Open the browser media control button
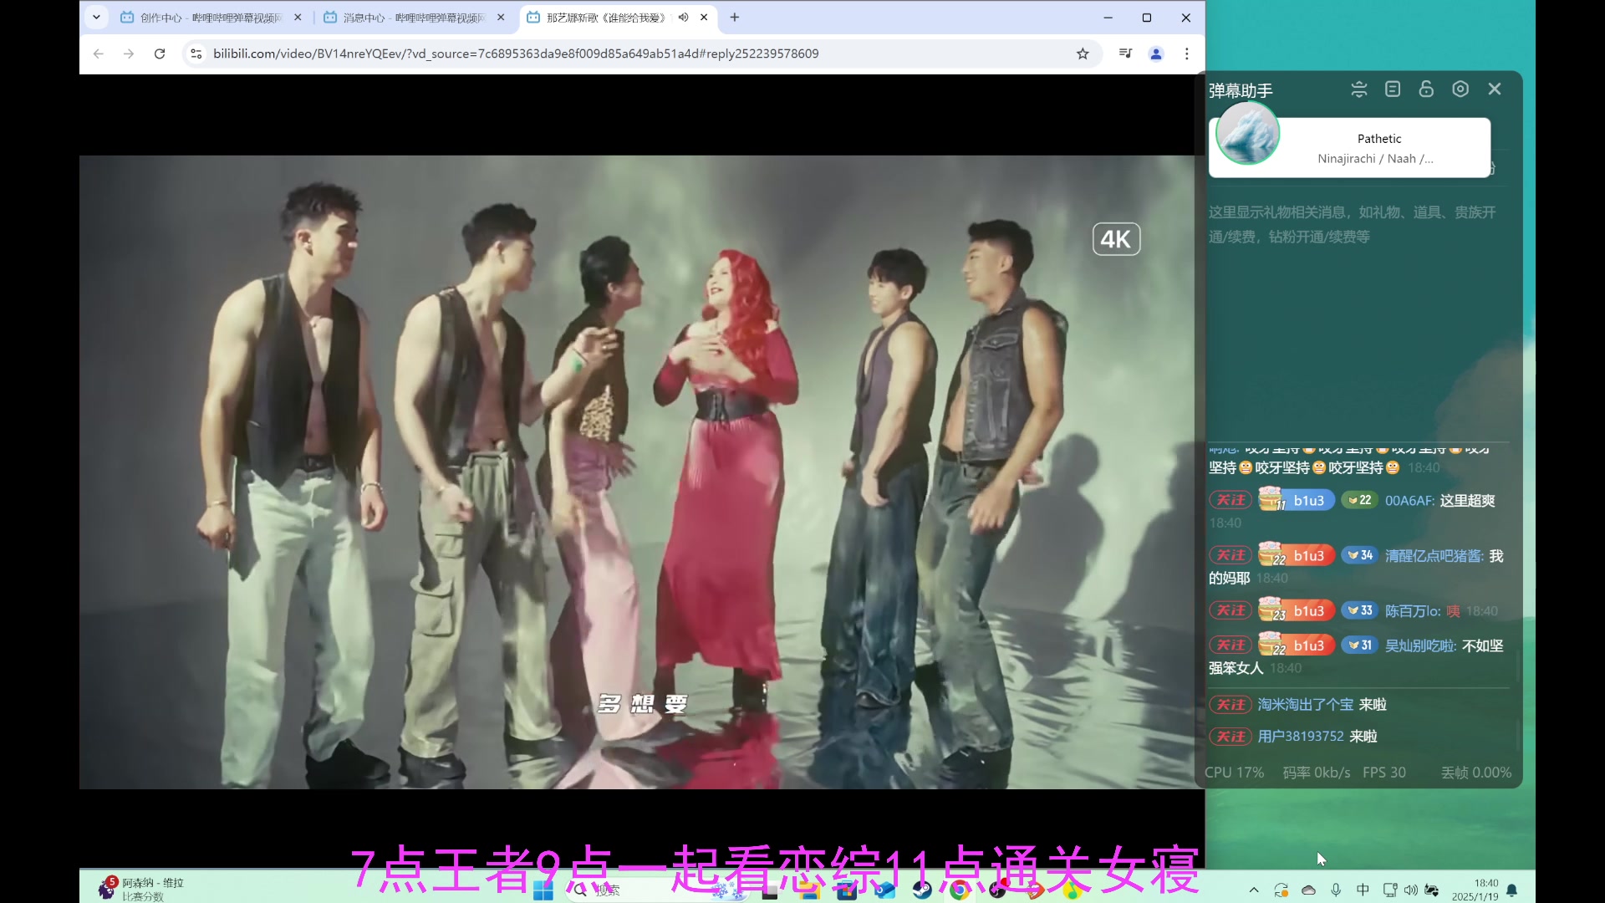 click(1126, 54)
